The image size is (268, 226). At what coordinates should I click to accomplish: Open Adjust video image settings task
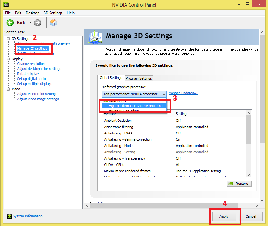pyautogui.click(x=38, y=99)
